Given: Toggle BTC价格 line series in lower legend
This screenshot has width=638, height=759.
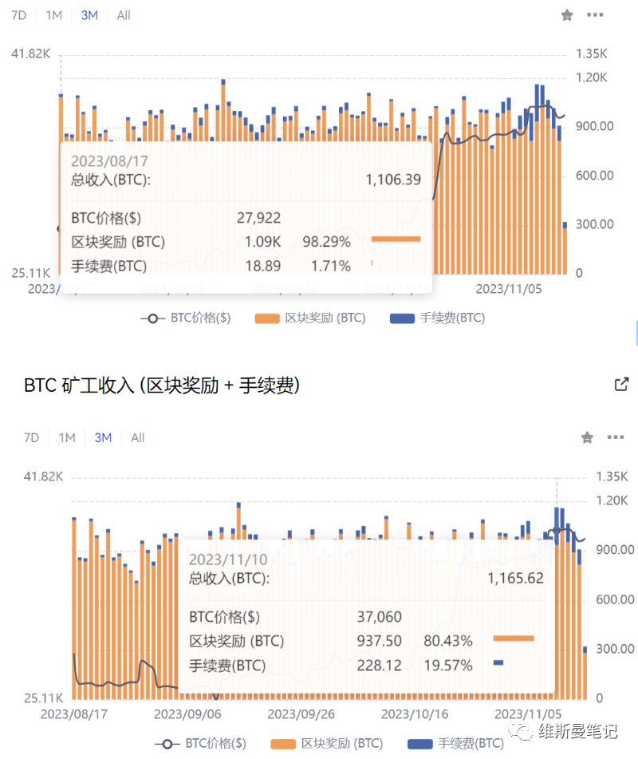Looking at the screenshot, I should (x=201, y=744).
